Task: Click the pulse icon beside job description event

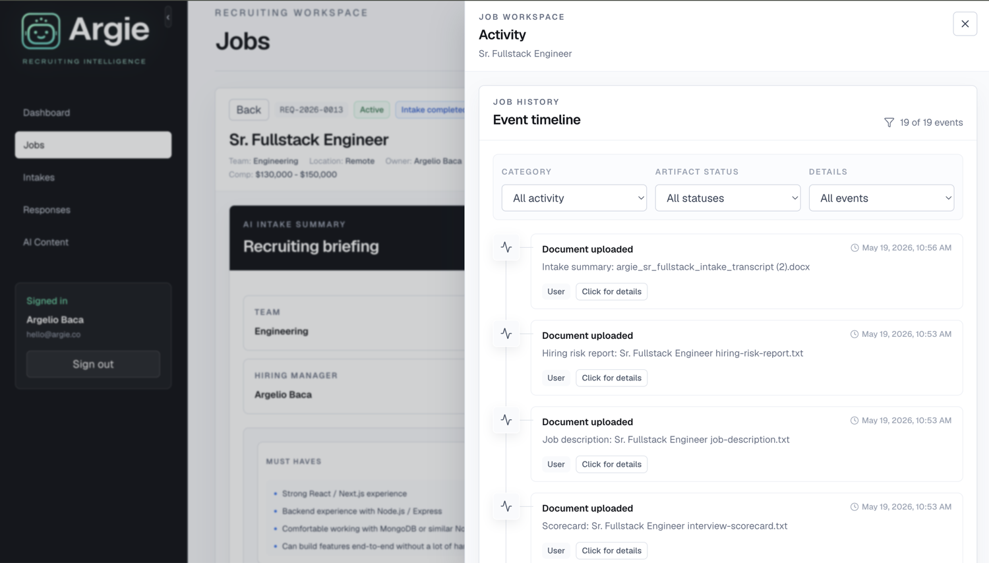Action: click(x=506, y=420)
